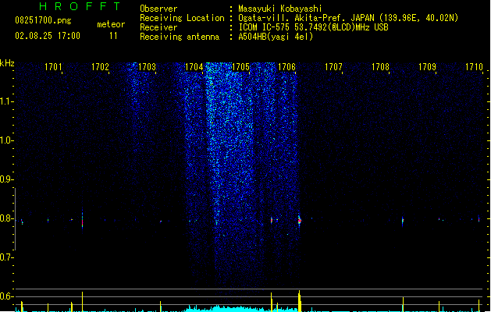Click the ICOM IC-575 receiver value
The image size is (491, 312).
314,27
